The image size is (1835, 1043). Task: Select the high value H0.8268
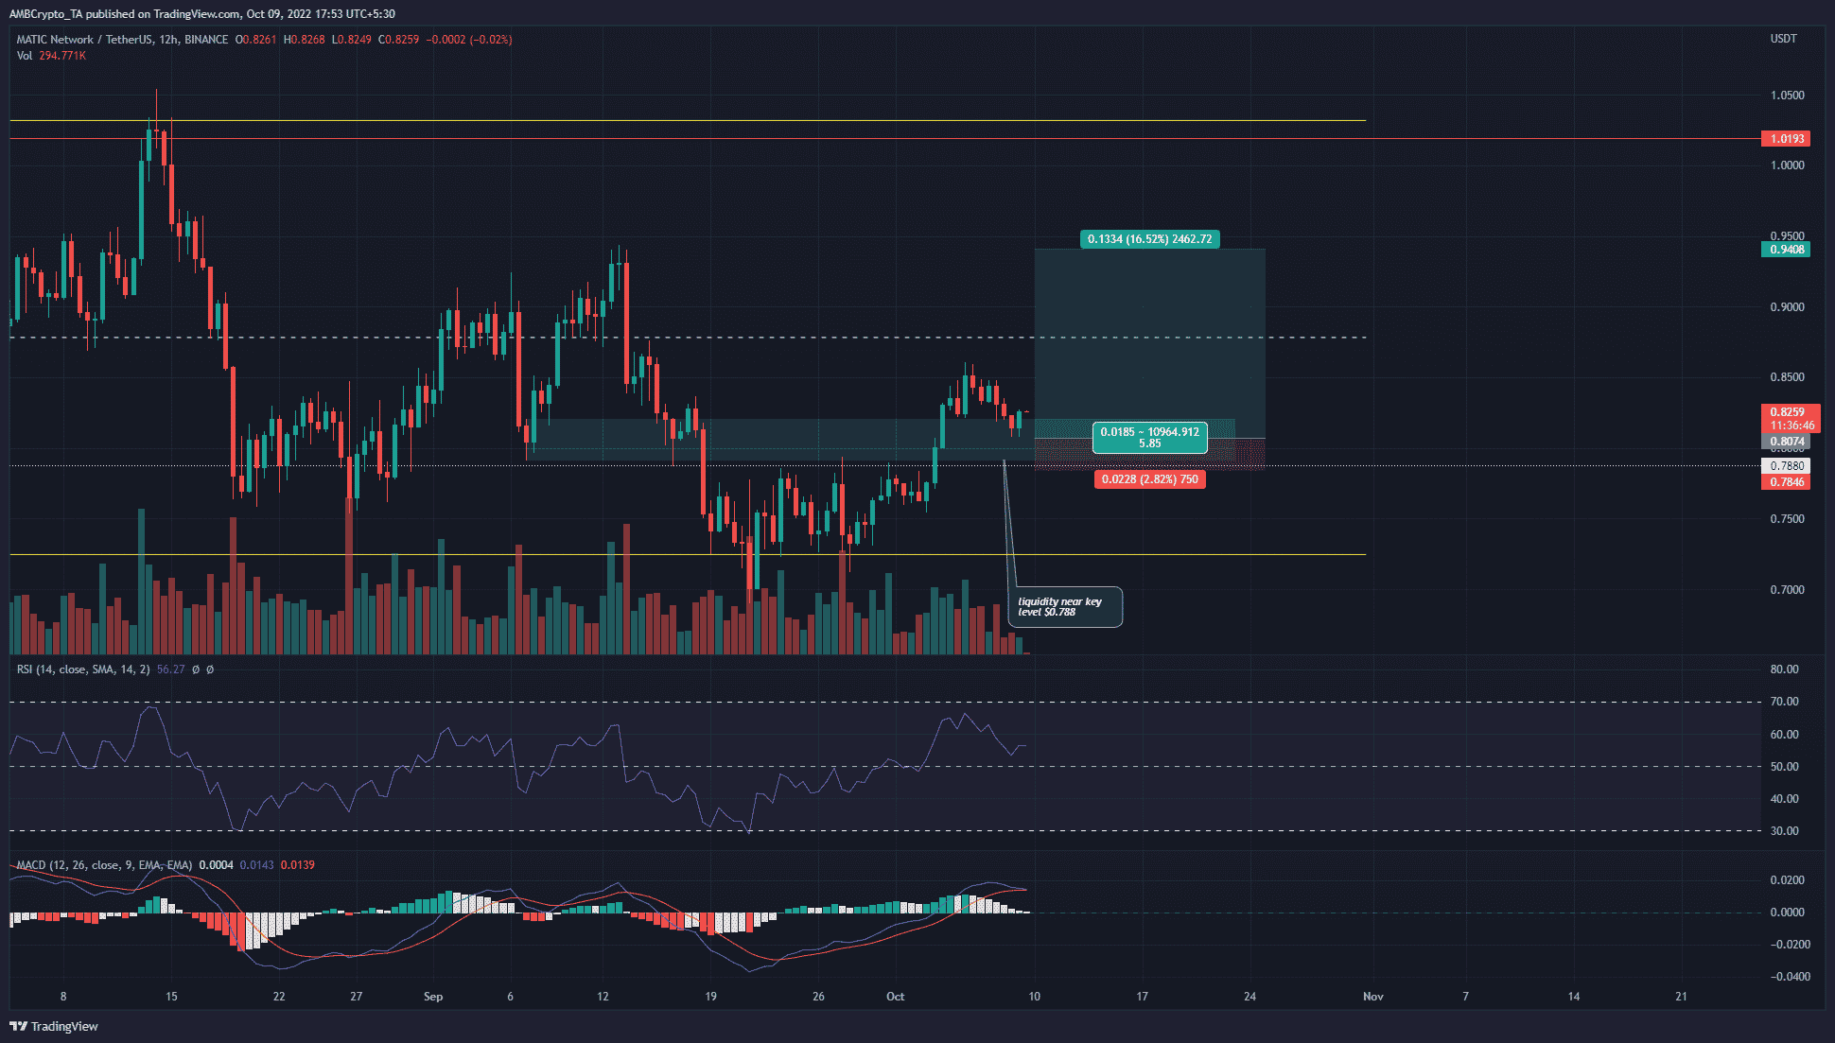pos(305,40)
